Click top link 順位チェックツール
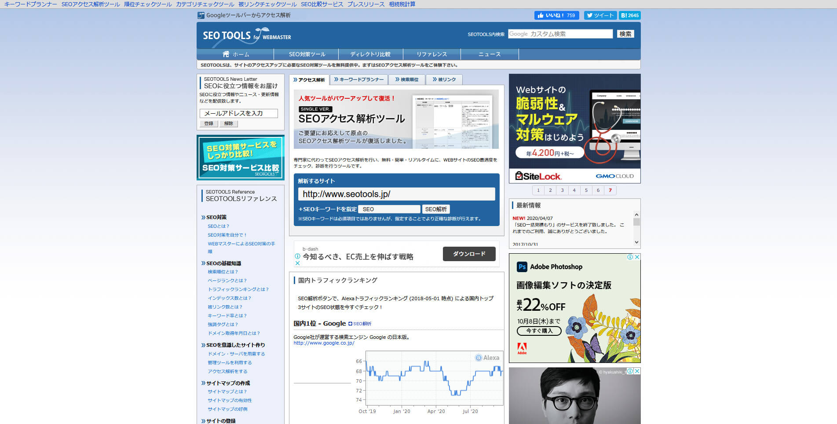Image resolution: width=837 pixels, height=424 pixels. 148,4
